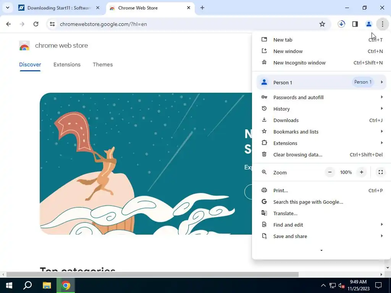Viewport: 391px width, 293px height.
Task: Show hidden system tray icons
Action: coord(323,285)
